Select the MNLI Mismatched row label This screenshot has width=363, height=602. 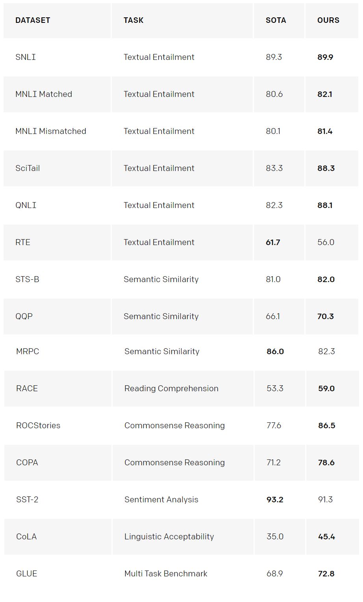(51, 131)
